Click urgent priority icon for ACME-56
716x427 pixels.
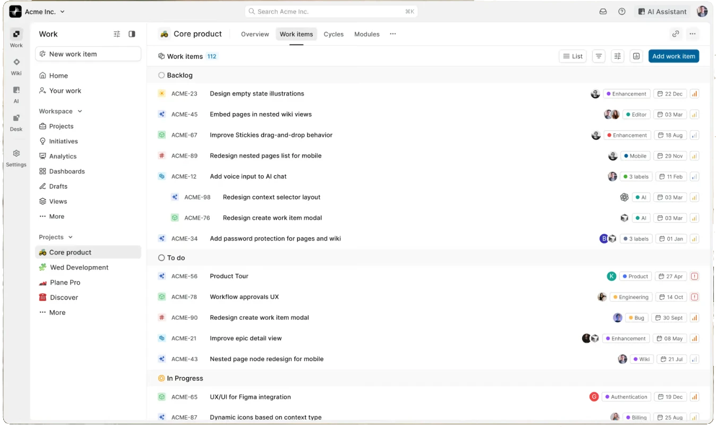(694, 276)
